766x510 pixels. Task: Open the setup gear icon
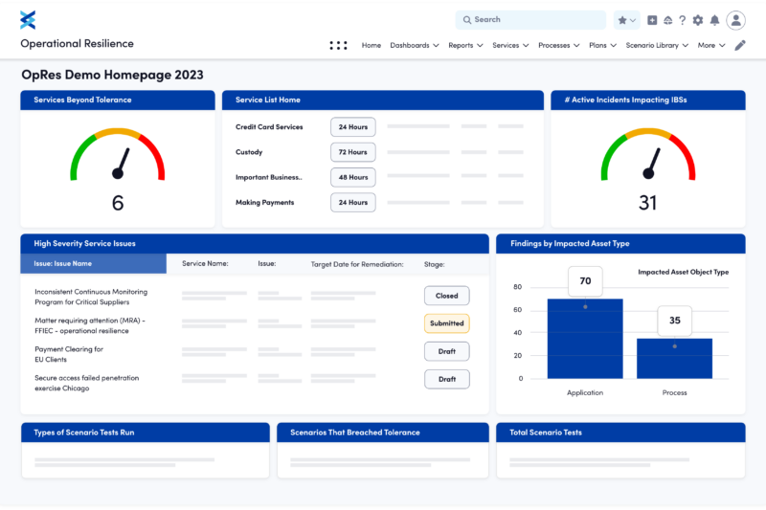tap(697, 20)
